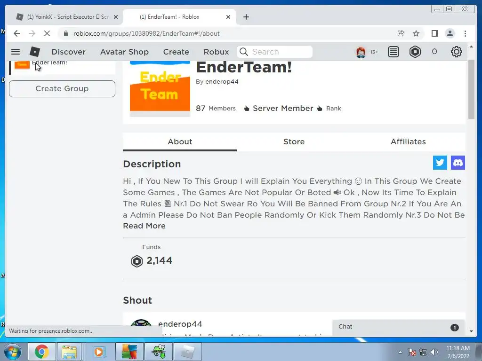Expand description with Read More
Image resolution: width=482 pixels, height=361 pixels.
tap(144, 226)
